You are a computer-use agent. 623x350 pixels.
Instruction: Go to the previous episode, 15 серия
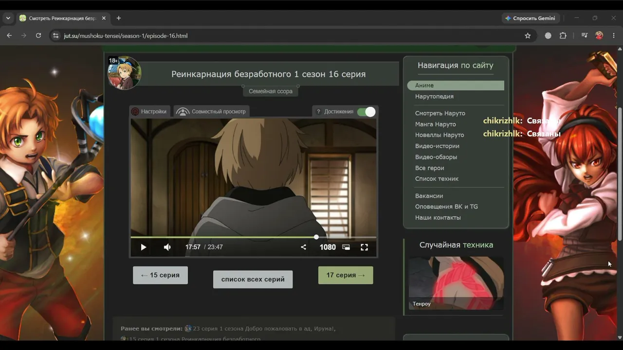click(x=160, y=275)
